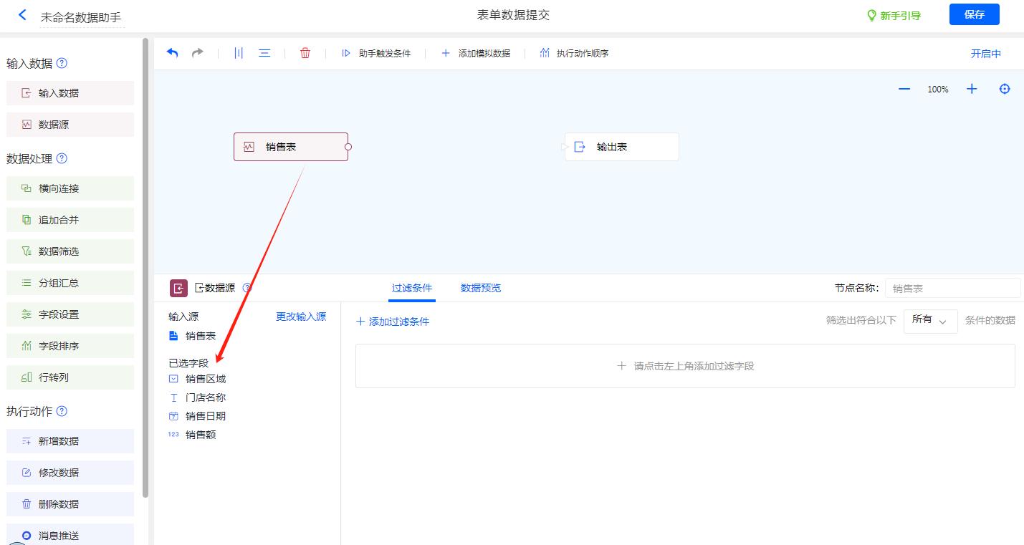Click the redo arrow icon
1024x545 pixels.
[x=197, y=53]
